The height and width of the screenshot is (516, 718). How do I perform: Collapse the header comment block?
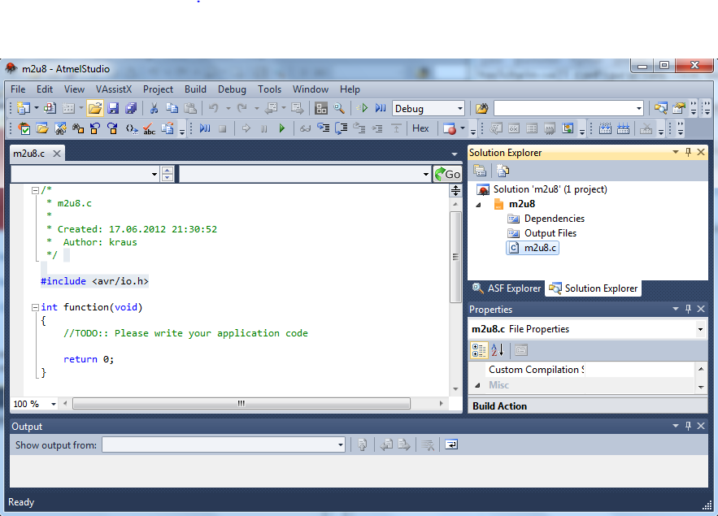click(35, 190)
